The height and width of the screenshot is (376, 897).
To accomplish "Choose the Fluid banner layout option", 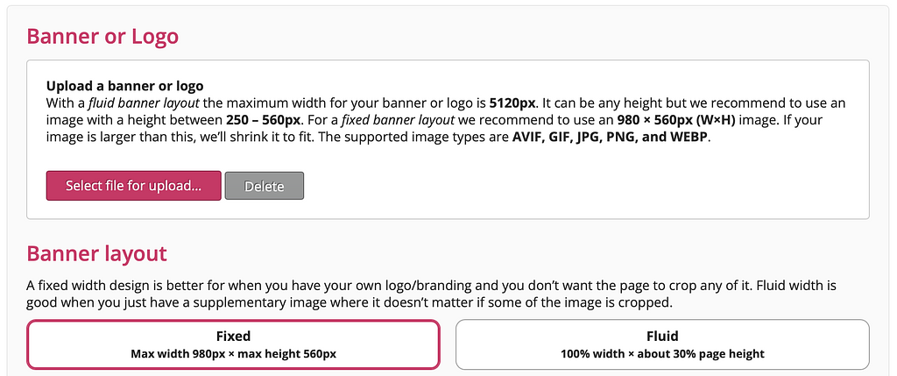I will (662, 344).
